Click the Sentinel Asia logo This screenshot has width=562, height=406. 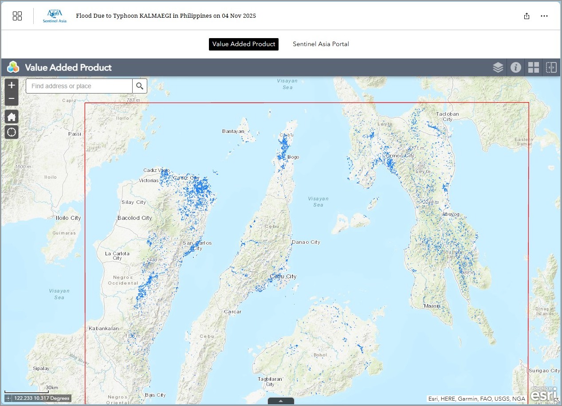(x=55, y=16)
